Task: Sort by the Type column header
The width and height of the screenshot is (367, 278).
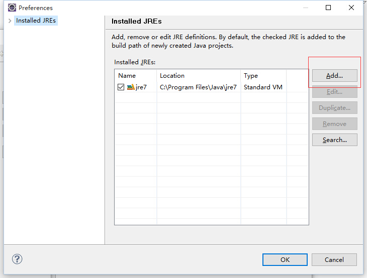Action: tap(263, 76)
